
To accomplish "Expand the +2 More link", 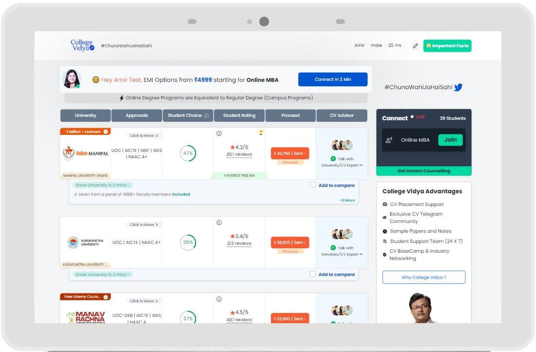I will coord(347,200).
